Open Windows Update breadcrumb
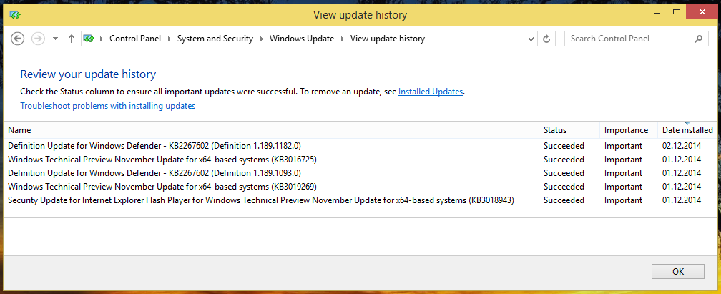The height and width of the screenshot is (294, 721). (x=302, y=39)
